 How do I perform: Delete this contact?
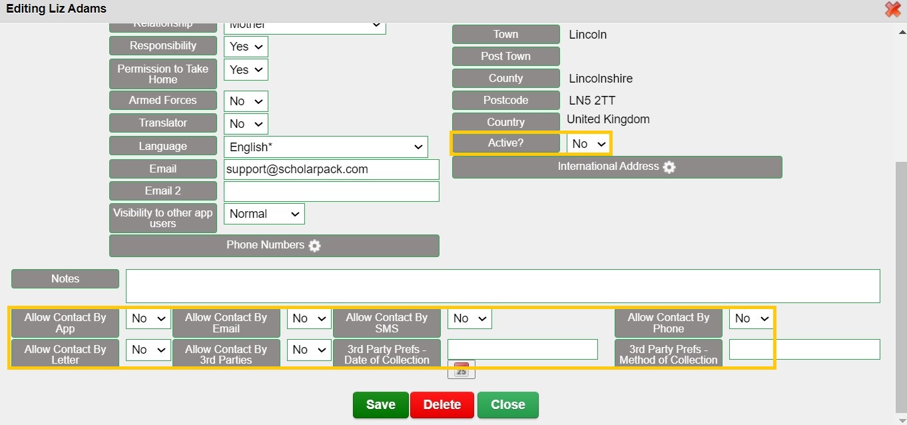click(x=442, y=405)
